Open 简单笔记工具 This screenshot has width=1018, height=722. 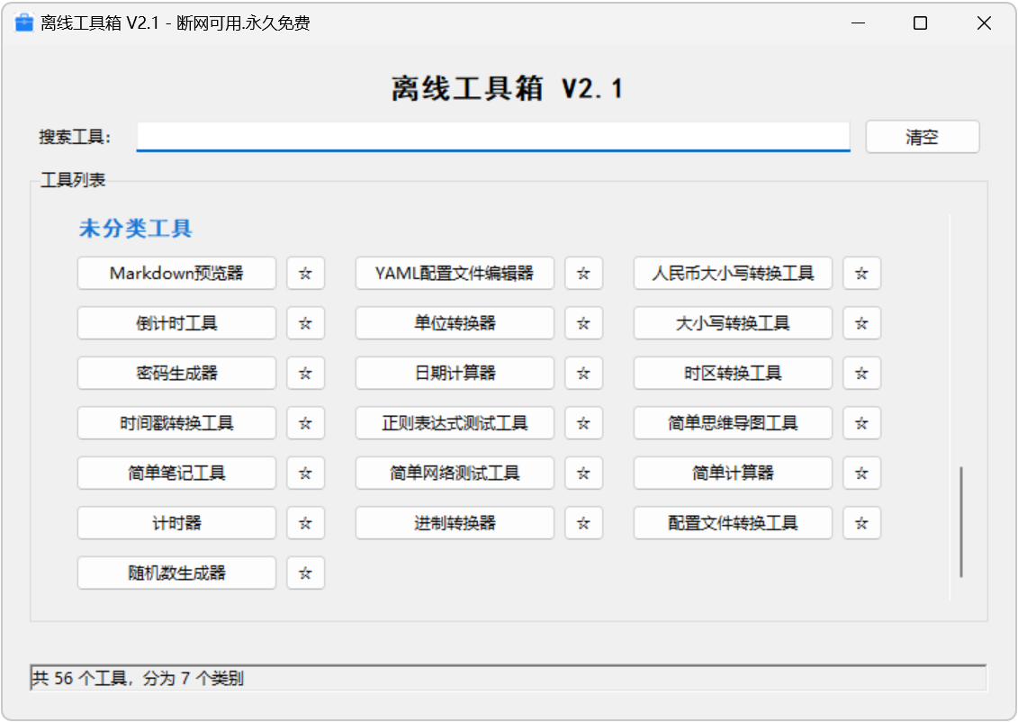[x=176, y=474]
